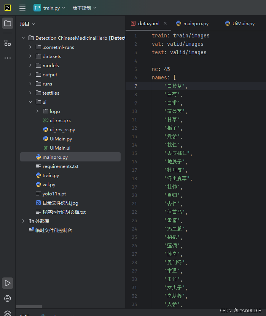Screen dimensions: 266x316
Task: Expand the .cometml-runs folder
Action: (x=30, y=47)
